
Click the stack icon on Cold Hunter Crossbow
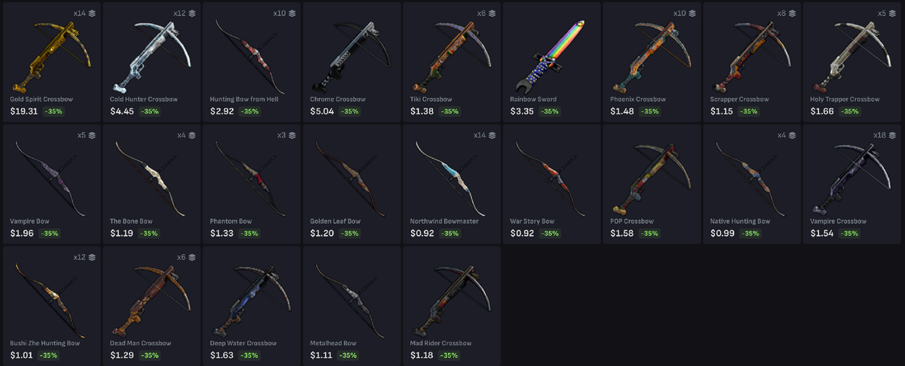click(192, 14)
